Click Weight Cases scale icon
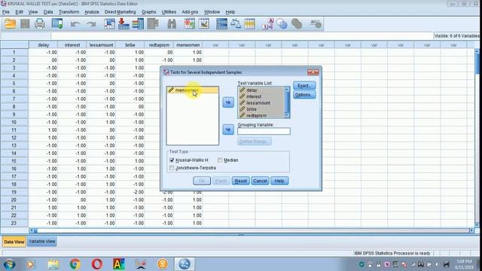The image size is (482, 271). (x=236, y=23)
